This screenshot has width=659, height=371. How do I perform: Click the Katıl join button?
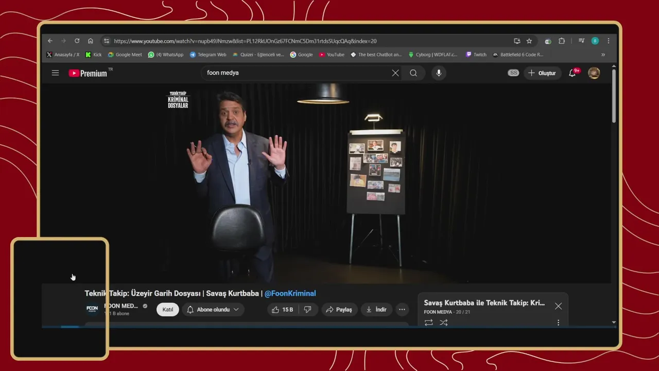click(168, 310)
